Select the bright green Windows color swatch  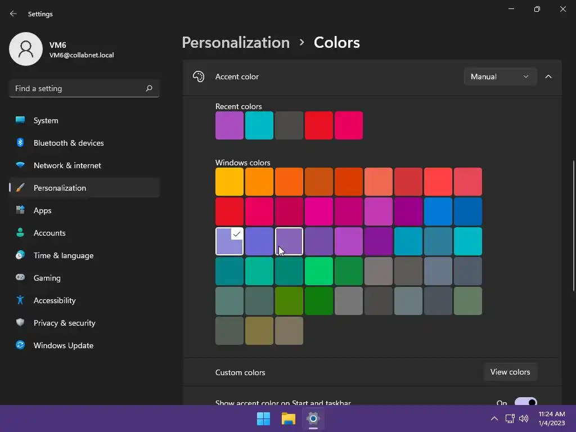318,271
